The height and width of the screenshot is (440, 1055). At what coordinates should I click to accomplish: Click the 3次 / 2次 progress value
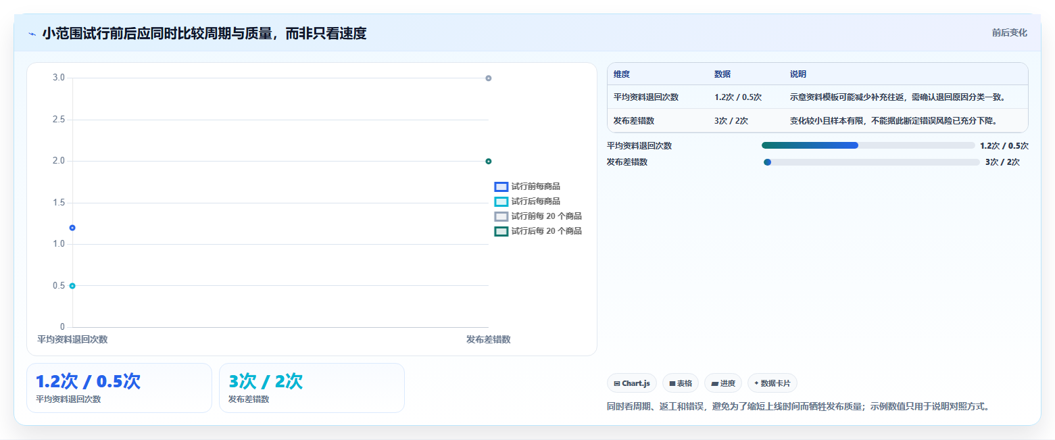coord(1002,162)
